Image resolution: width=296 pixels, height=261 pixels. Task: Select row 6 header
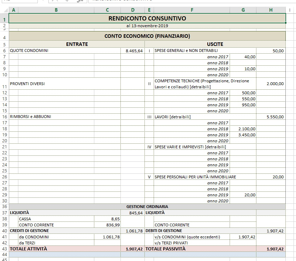[5, 51]
